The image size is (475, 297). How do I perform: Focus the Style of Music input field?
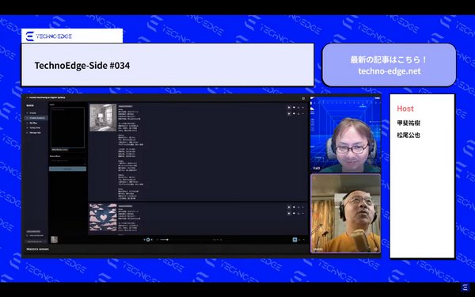tap(67, 162)
